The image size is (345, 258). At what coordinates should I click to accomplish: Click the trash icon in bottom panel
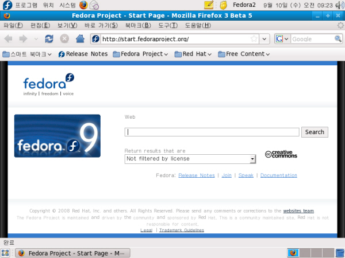click(x=340, y=253)
